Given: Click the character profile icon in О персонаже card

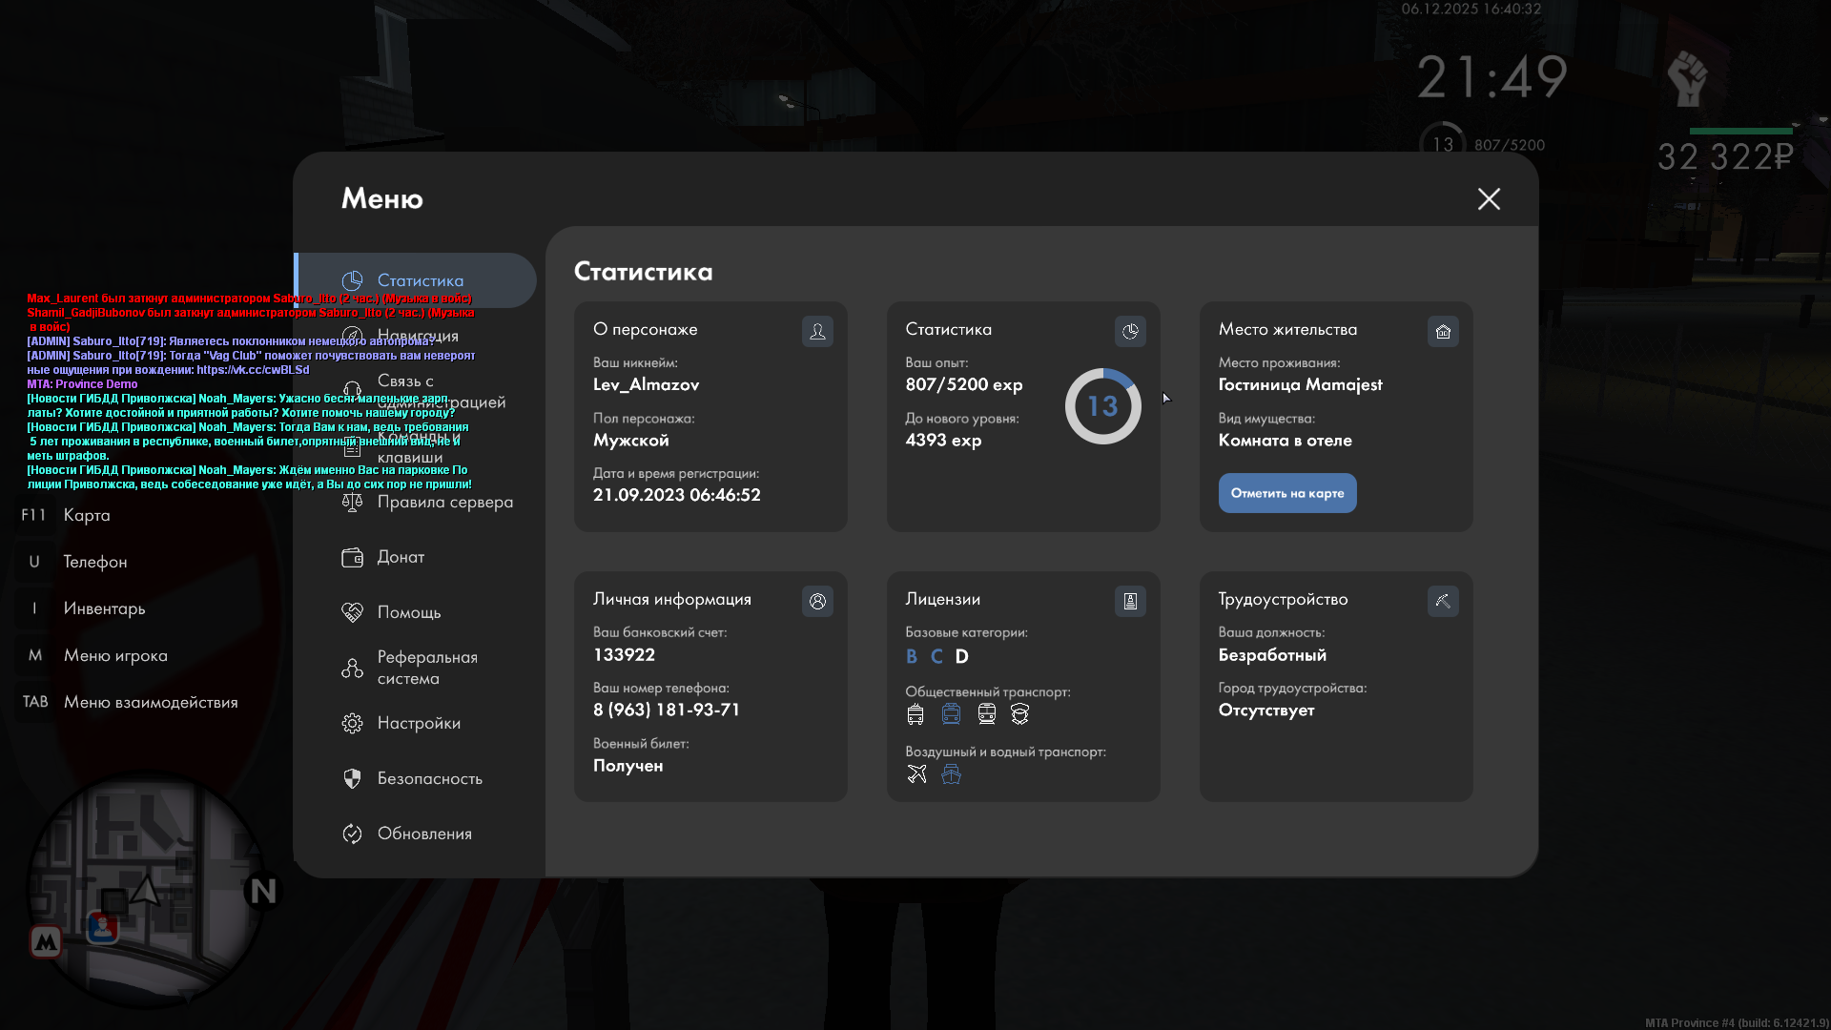Looking at the screenshot, I should 817,331.
